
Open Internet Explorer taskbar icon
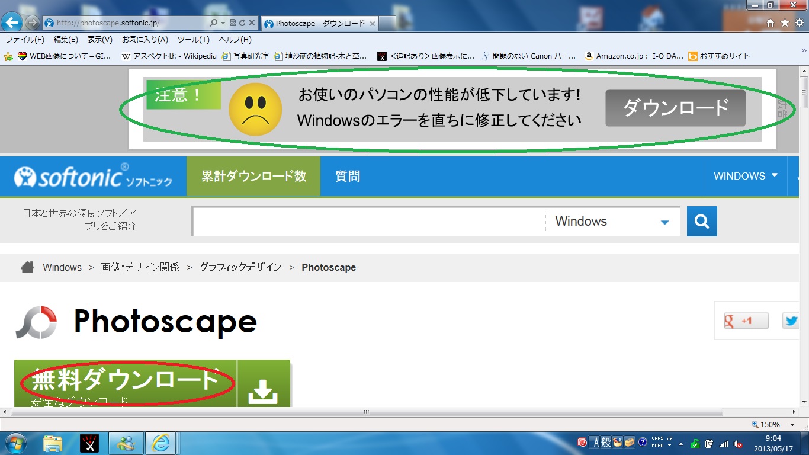[161, 443]
